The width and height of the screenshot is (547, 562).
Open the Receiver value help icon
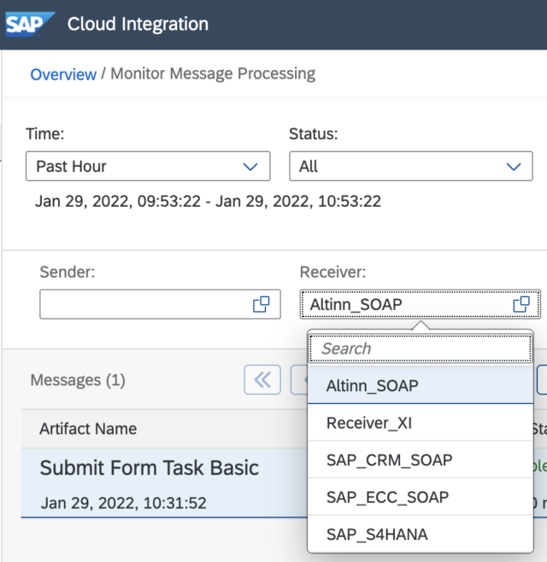click(x=521, y=304)
